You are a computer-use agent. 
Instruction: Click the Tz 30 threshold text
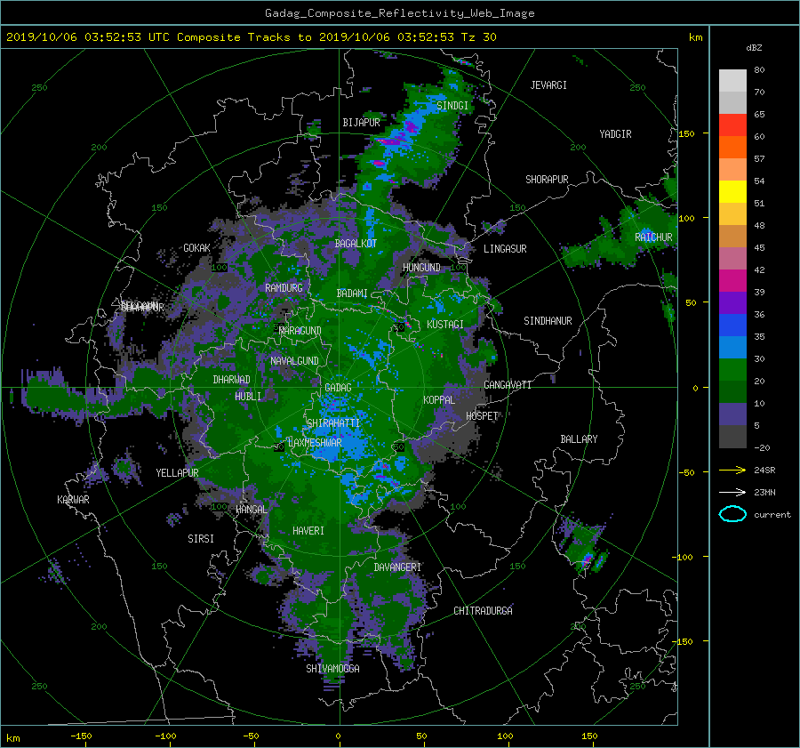[478, 37]
